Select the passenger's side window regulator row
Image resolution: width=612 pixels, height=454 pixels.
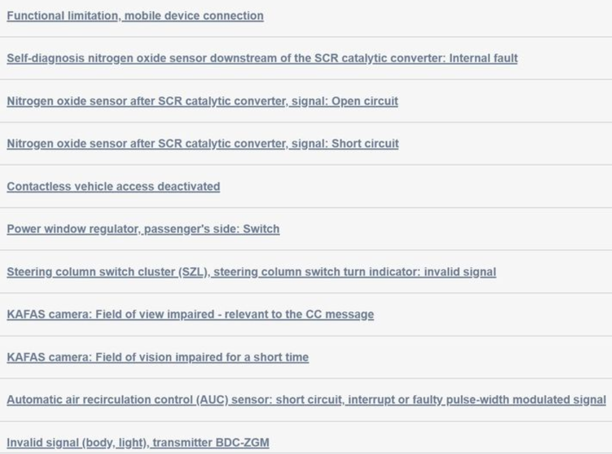click(x=306, y=229)
